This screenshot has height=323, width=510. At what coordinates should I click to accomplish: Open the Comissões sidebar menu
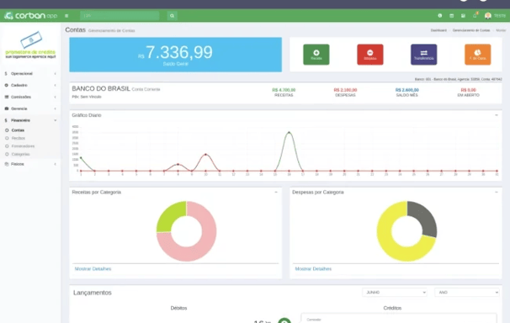pos(21,97)
